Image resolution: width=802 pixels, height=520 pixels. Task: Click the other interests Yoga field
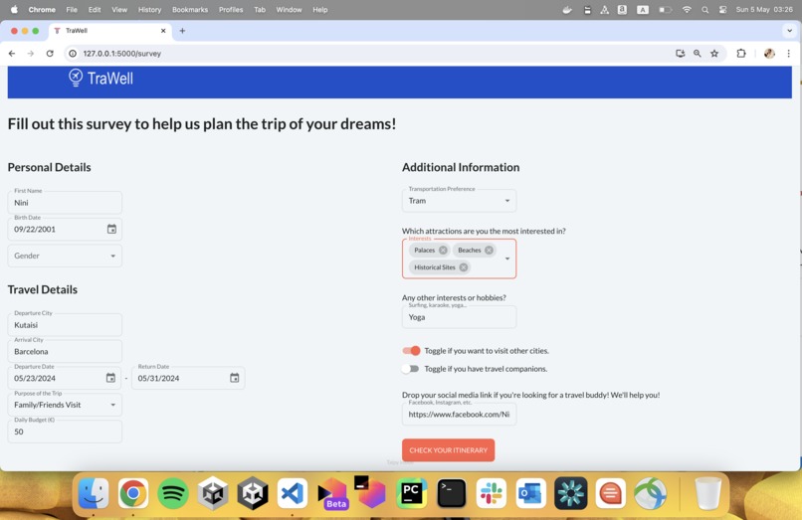[x=460, y=317]
